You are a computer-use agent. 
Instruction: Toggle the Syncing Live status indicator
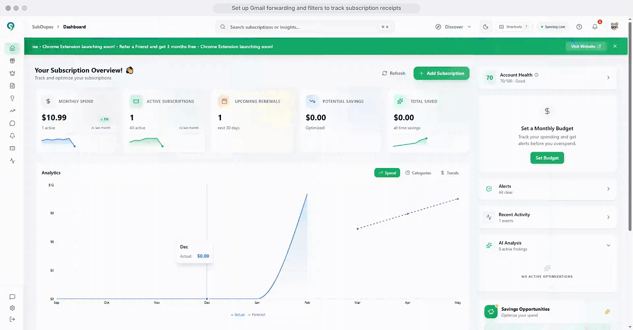point(553,27)
